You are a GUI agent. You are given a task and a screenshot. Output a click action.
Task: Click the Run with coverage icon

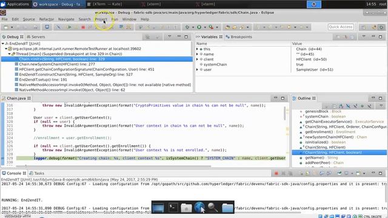(211, 27)
